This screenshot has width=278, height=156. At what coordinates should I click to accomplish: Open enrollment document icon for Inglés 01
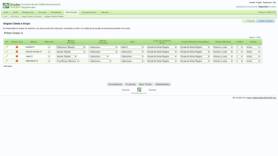tap(49, 56)
